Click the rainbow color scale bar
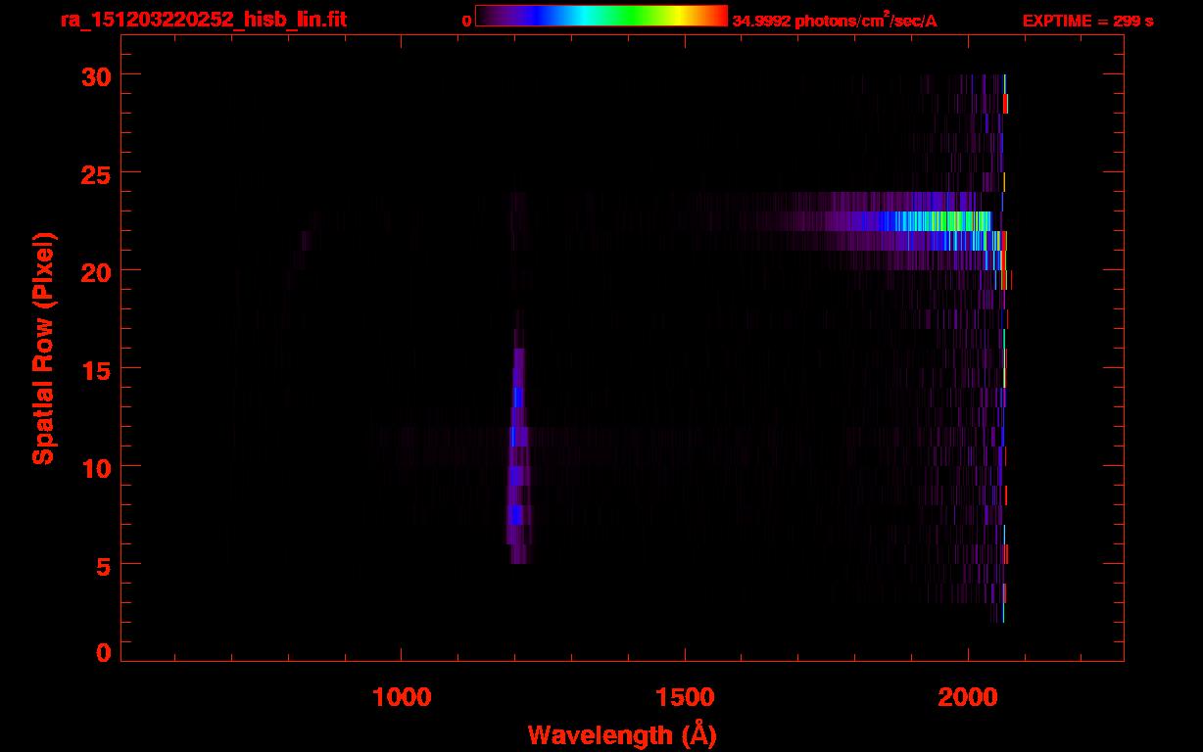The width and height of the screenshot is (1203, 752). [601, 17]
